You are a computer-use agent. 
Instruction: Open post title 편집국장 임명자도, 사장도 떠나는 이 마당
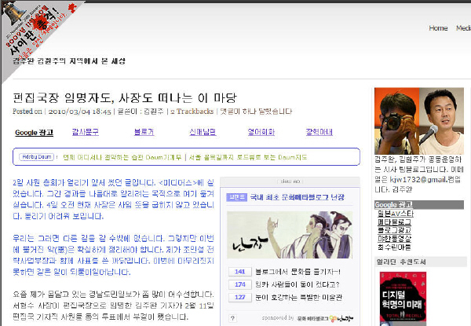(x=124, y=98)
